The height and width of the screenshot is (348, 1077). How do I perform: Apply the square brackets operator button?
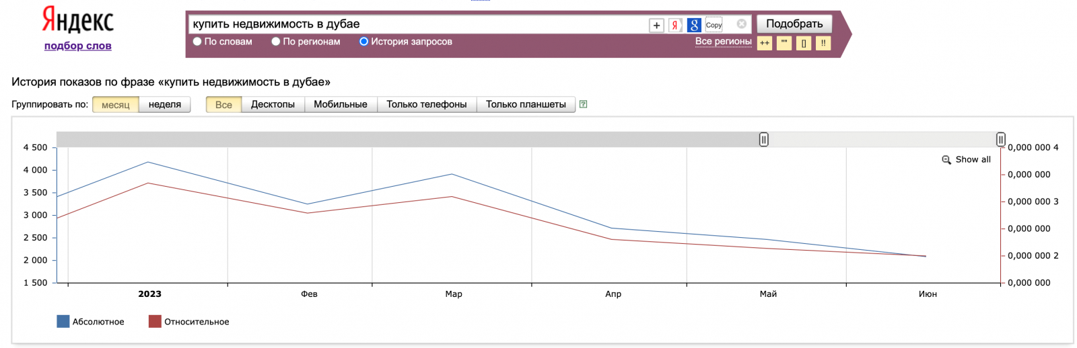pos(804,43)
